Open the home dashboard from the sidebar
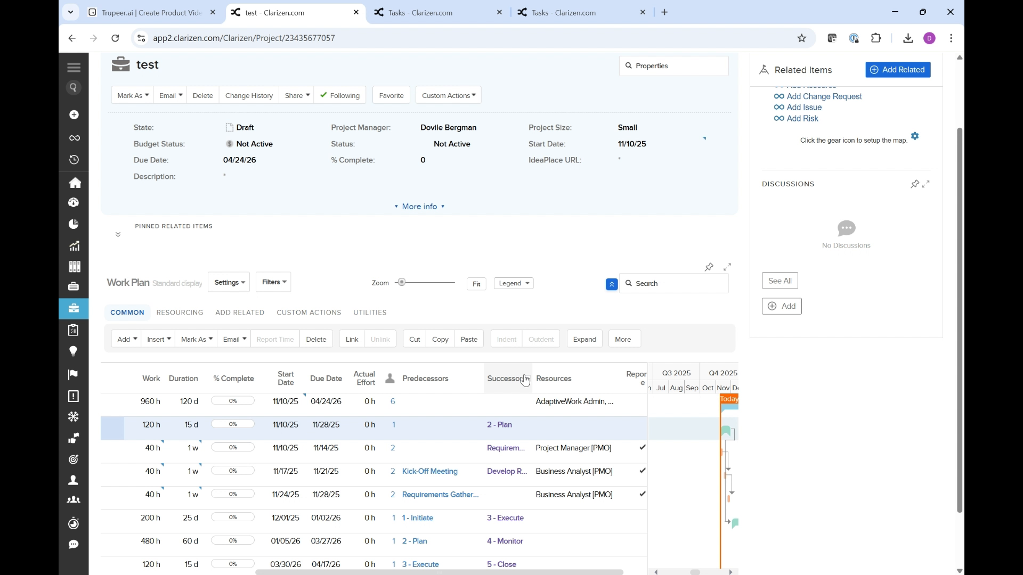1023x575 pixels. click(x=75, y=183)
